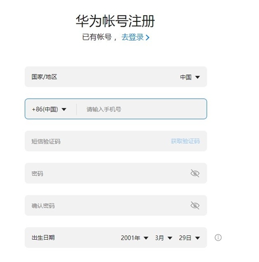Image resolution: width=259 pixels, height=262 pixels.
Task: Click the 华为帐号注册 page heading
Action: 115,21
